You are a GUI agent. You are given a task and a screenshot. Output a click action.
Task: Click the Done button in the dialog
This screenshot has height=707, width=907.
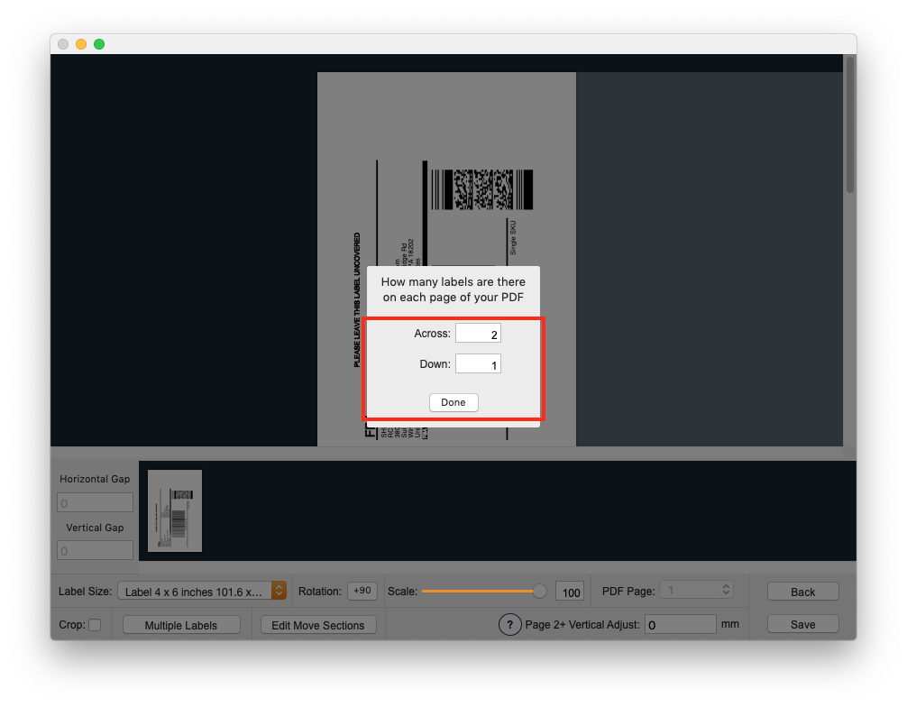(x=453, y=402)
